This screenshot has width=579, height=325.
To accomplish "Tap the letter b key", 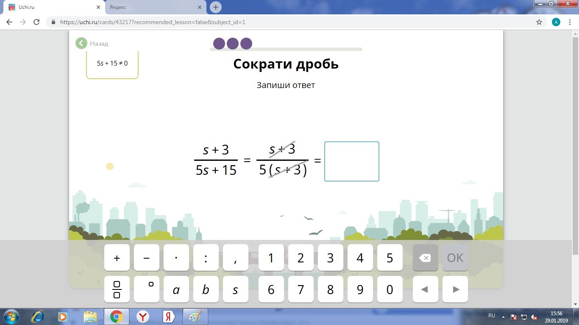I will (206, 289).
